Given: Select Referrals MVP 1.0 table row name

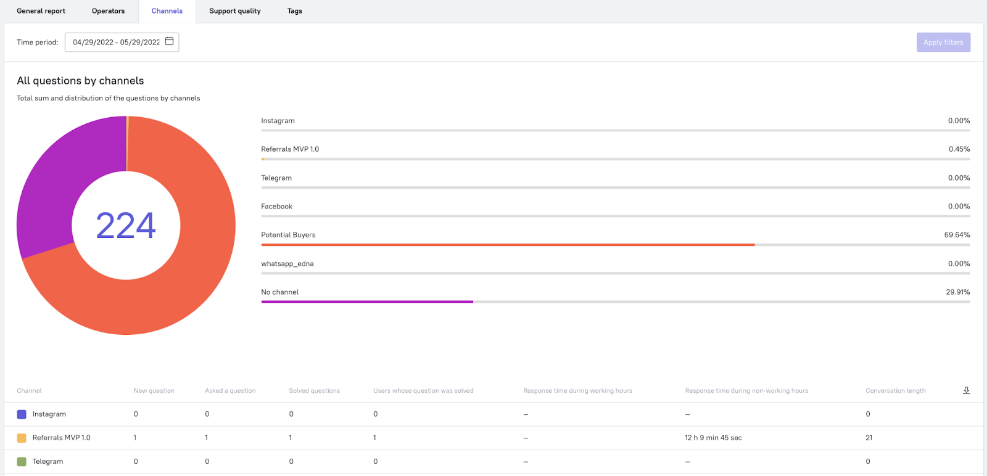Looking at the screenshot, I should tap(61, 438).
